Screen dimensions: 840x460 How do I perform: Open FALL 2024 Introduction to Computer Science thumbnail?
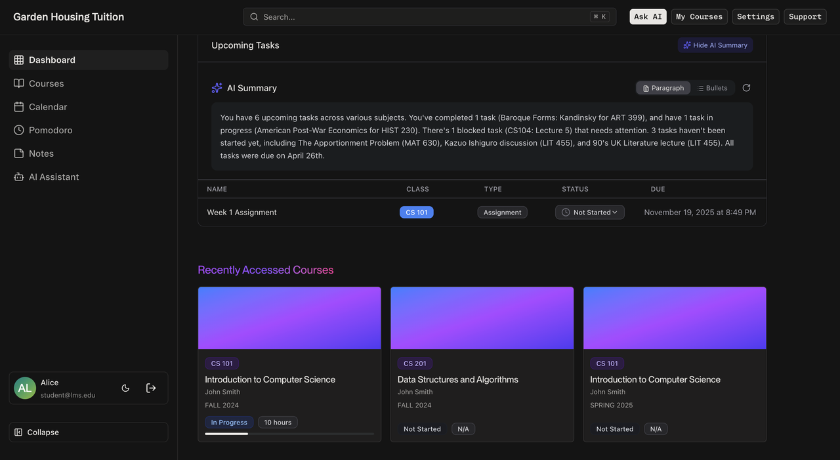coord(289,318)
